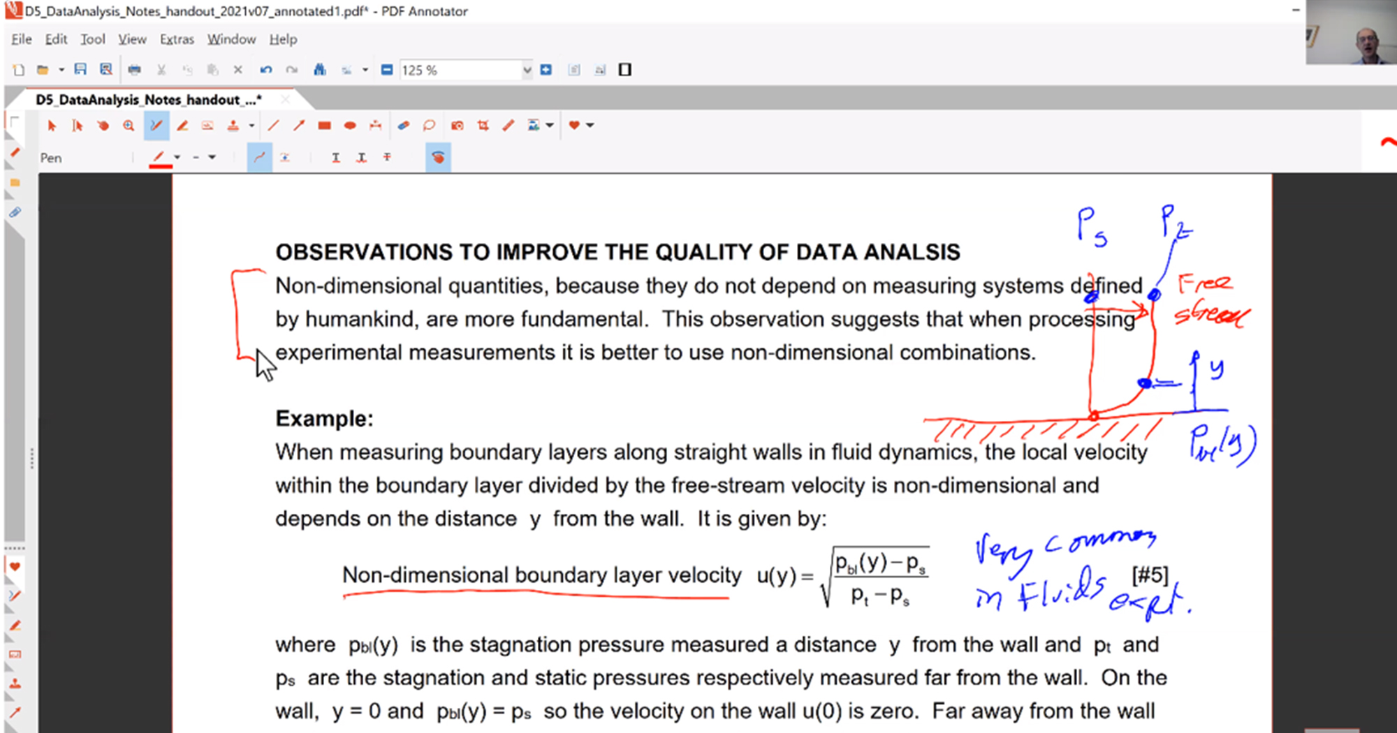Expand the line width dropdown
Viewport: 1397px width, 733px height.
(212, 158)
